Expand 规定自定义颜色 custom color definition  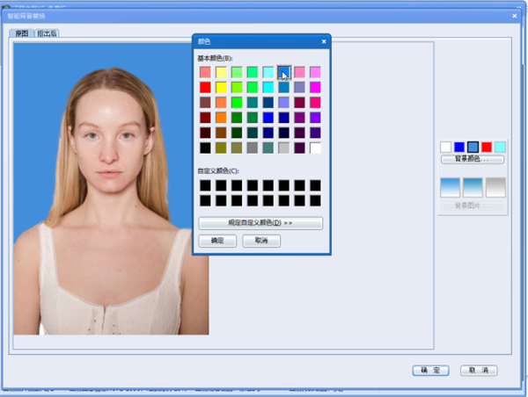[x=260, y=223]
